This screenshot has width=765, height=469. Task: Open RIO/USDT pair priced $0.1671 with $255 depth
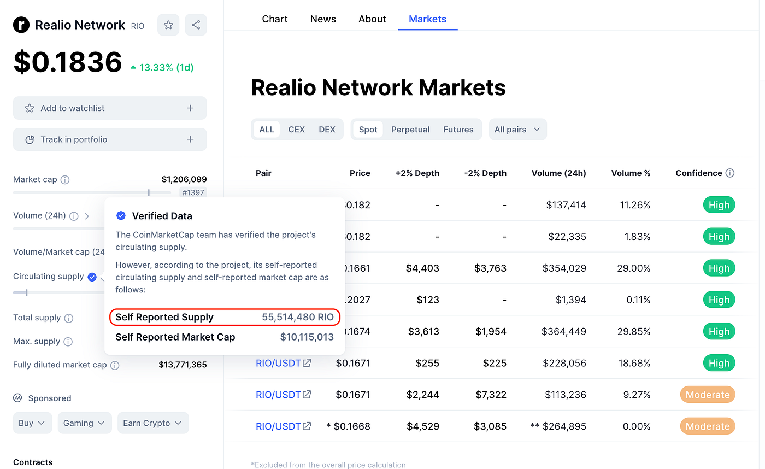pos(278,363)
